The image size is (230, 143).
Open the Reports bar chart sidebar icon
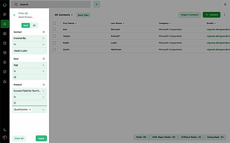coord(5,81)
